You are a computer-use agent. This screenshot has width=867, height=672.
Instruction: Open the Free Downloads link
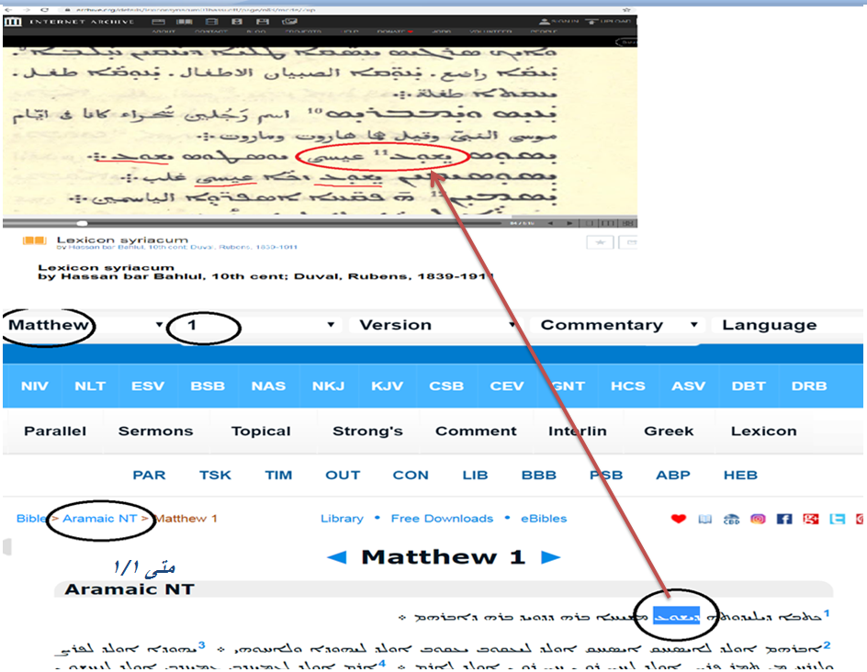442,519
